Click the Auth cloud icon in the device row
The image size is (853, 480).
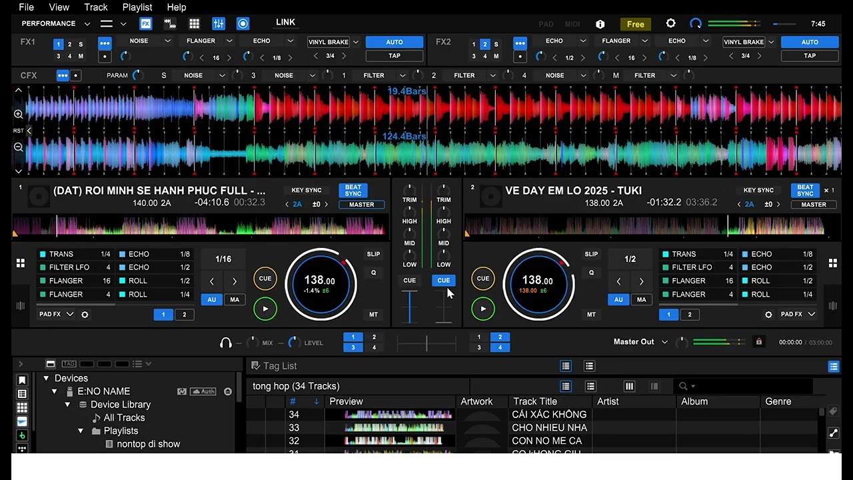(x=203, y=391)
